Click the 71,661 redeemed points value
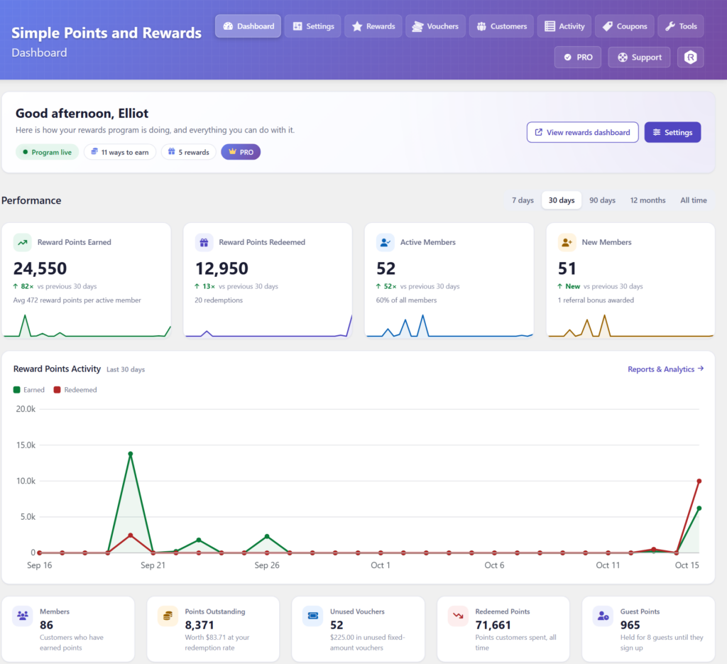This screenshot has width=727, height=664. tap(493, 625)
